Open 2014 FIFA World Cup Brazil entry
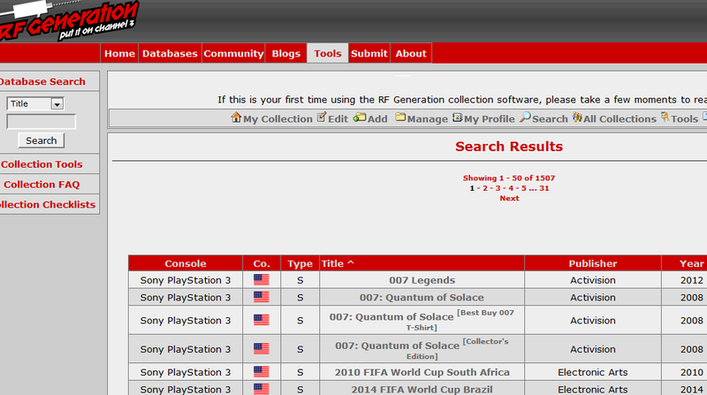 pos(422,389)
